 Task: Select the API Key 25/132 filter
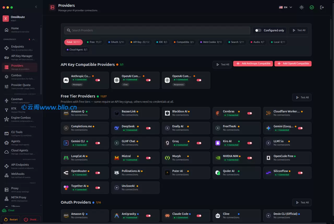140,42
